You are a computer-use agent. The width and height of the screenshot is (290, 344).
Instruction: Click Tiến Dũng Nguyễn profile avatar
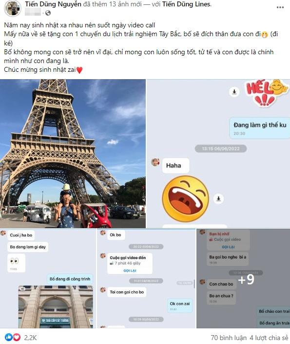click(x=13, y=8)
